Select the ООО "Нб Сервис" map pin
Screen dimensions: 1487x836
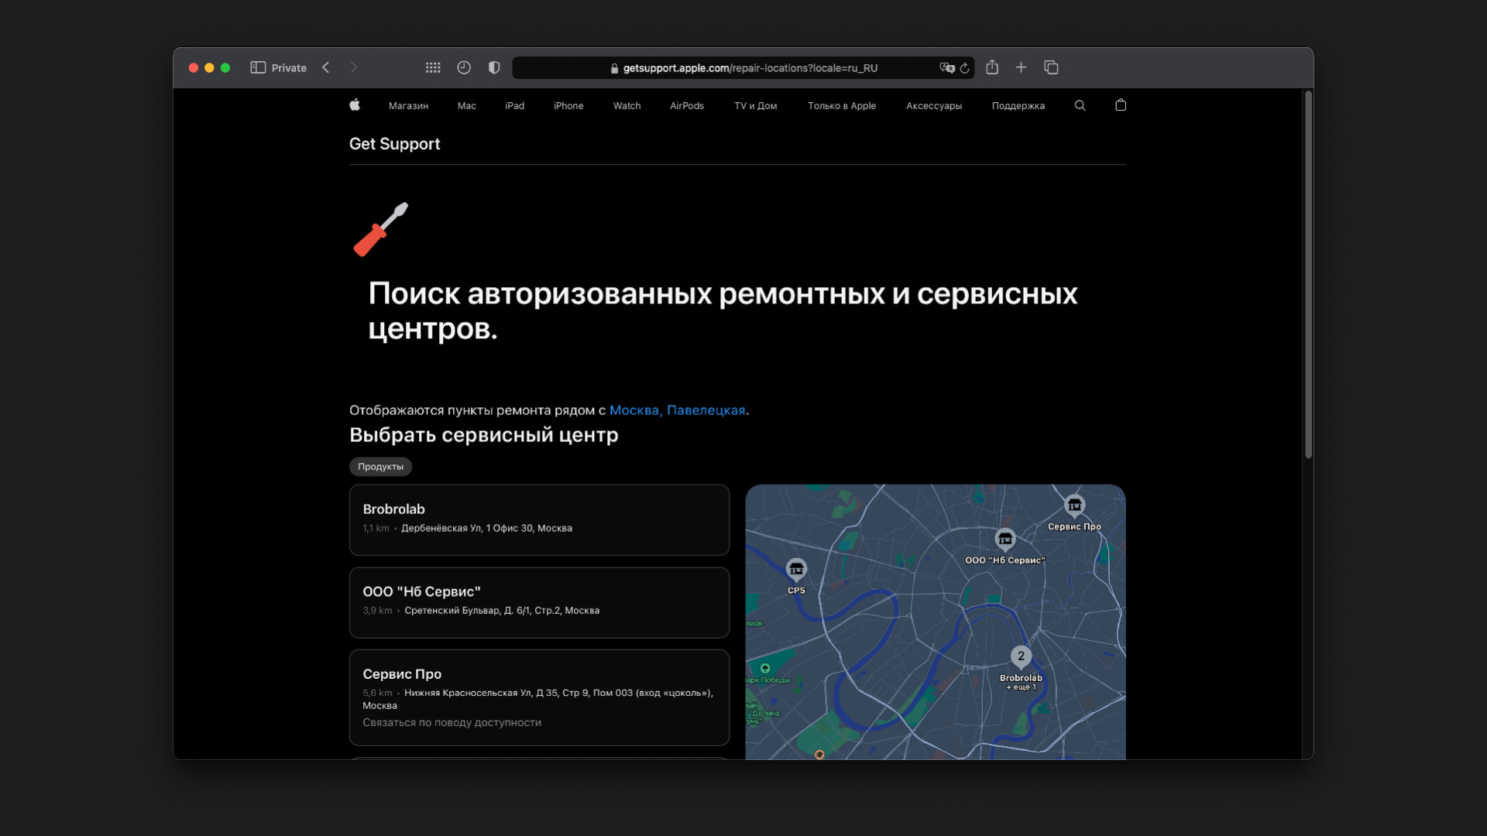coord(1005,540)
